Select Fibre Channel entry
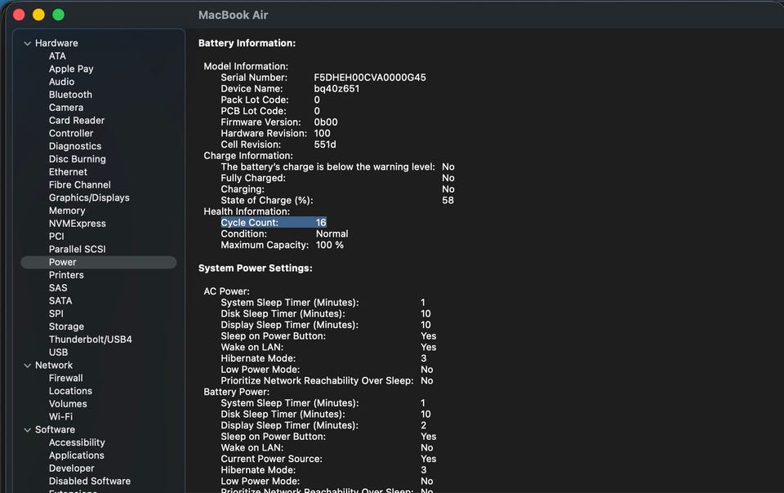This screenshot has height=493, width=784. pos(80,184)
